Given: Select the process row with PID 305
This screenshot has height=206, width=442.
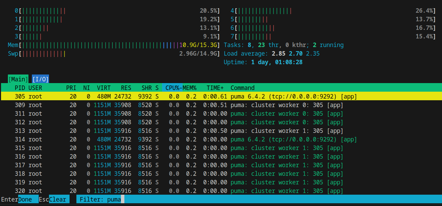Looking at the screenshot, I should [221, 96].
